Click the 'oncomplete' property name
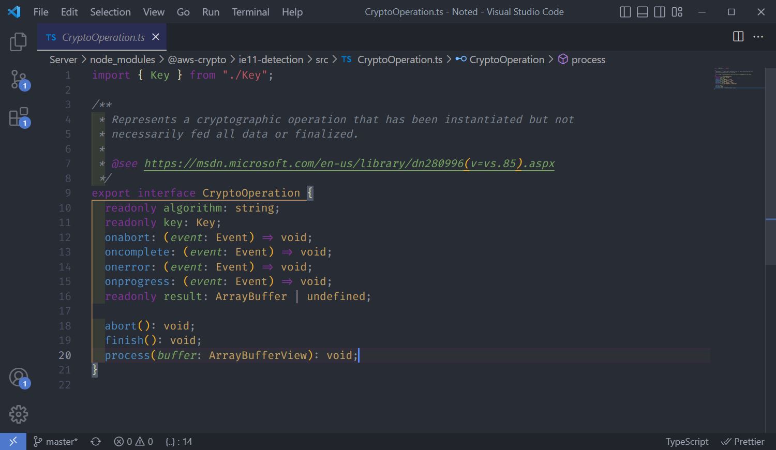Screen dimensions: 776x450 tap(137, 252)
